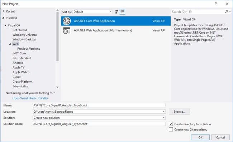Close the New Project dialog
Screen dimensions: 233x142
tap(227, 4)
